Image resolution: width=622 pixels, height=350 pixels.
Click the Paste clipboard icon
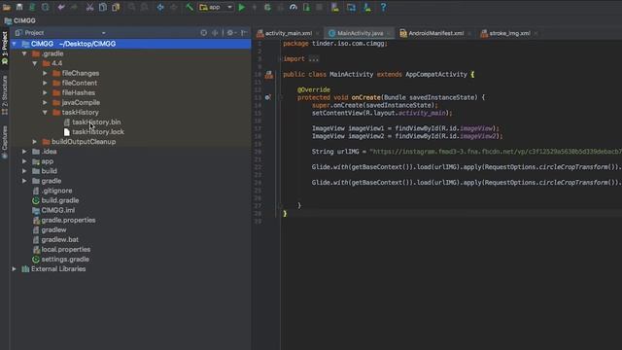click(116, 7)
